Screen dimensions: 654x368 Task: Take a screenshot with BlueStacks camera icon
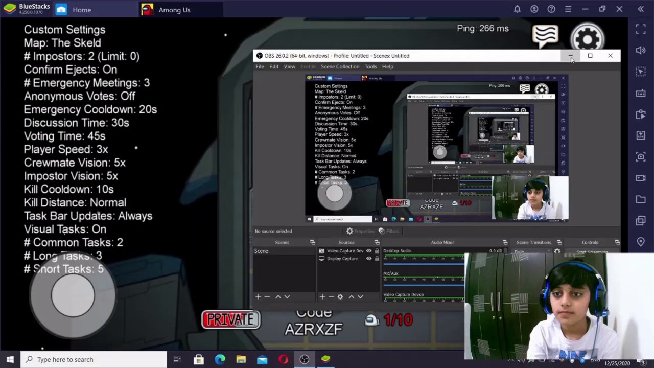point(641,156)
